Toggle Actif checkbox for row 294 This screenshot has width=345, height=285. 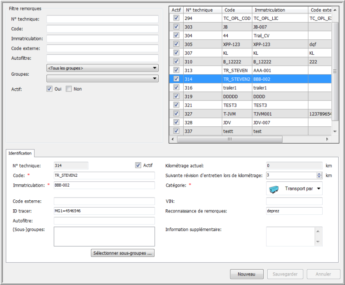[x=176, y=18]
